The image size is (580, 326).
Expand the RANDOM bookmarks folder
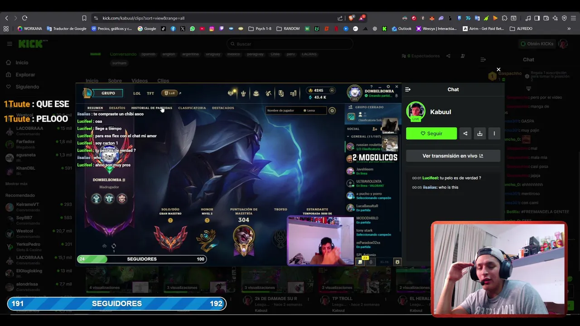coord(288,29)
